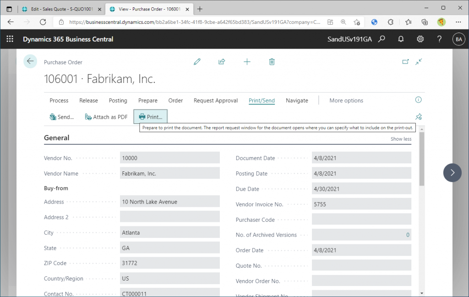Click the SandUSv191GA environment name

349,39
